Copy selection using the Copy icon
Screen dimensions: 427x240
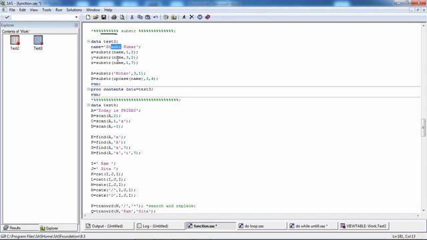coord(140,17)
